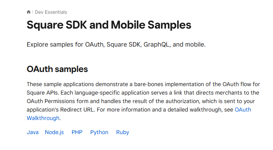Viewport: 273px width, 150px height.
Task: Click the home icon in breadcrumb
Action: pos(29,12)
